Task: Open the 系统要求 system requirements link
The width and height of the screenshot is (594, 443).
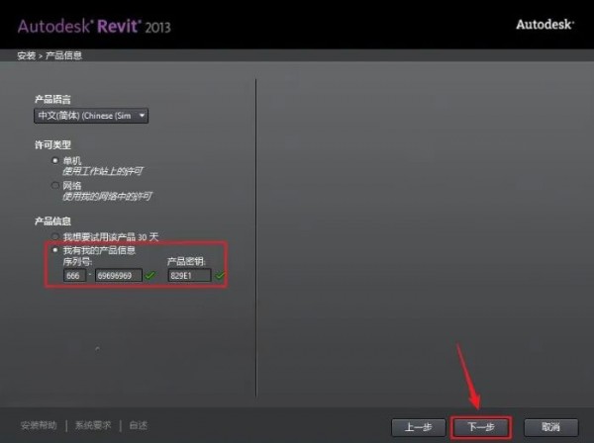Action: click(93, 425)
